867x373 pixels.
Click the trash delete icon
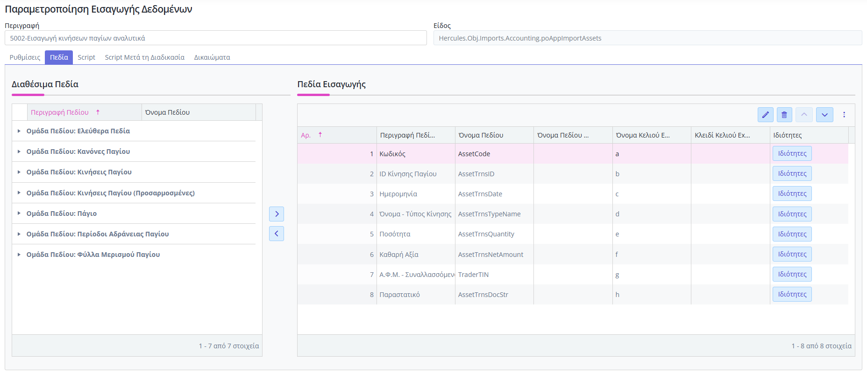point(784,115)
